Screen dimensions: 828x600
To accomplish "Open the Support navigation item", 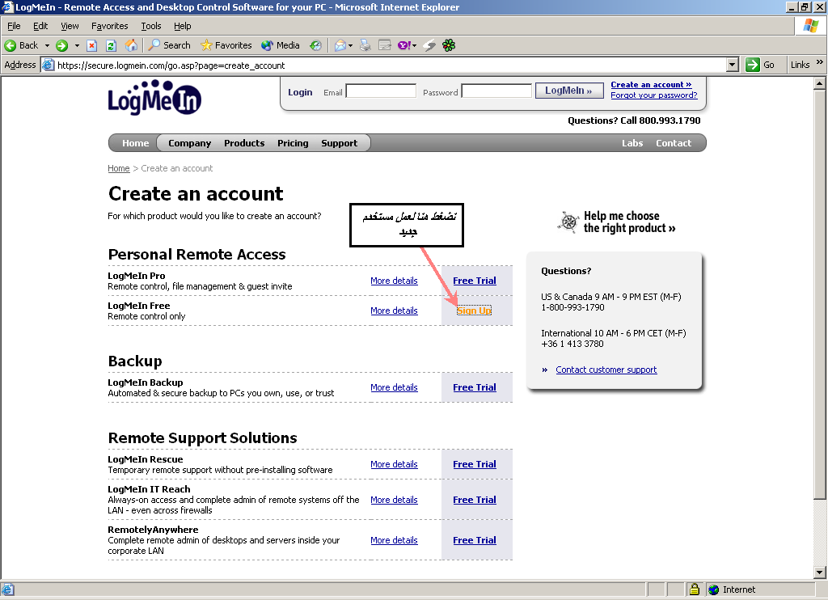I will (x=339, y=143).
